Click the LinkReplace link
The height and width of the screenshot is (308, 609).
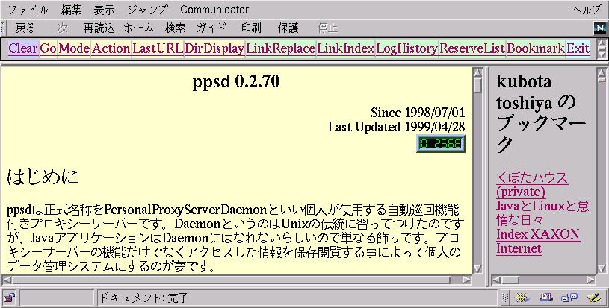pos(280,48)
